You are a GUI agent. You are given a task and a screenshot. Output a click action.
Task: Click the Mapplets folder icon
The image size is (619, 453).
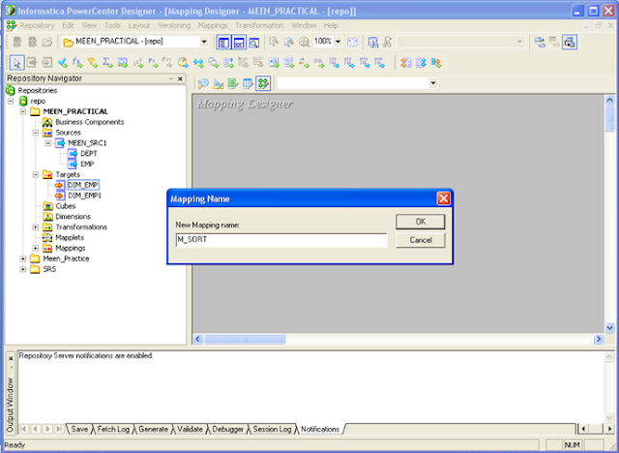pyautogui.click(x=47, y=237)
